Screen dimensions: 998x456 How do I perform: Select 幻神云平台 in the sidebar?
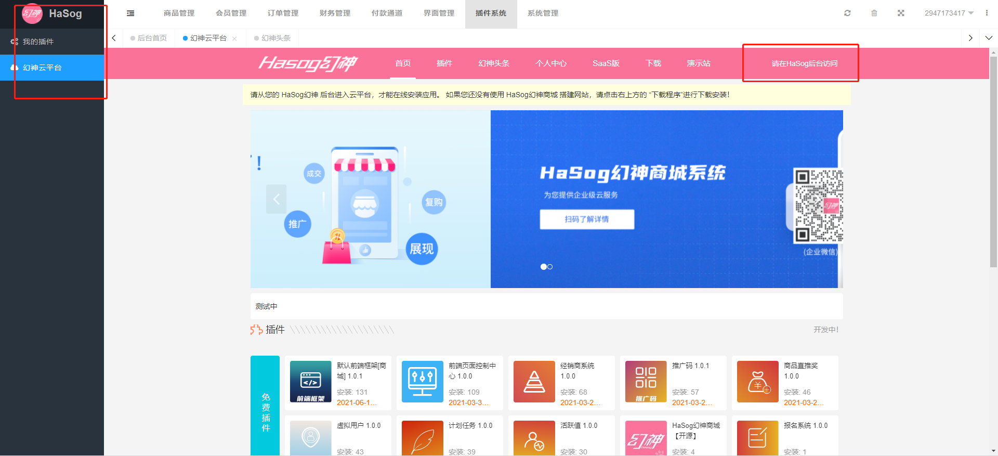(x=52, y=68)
